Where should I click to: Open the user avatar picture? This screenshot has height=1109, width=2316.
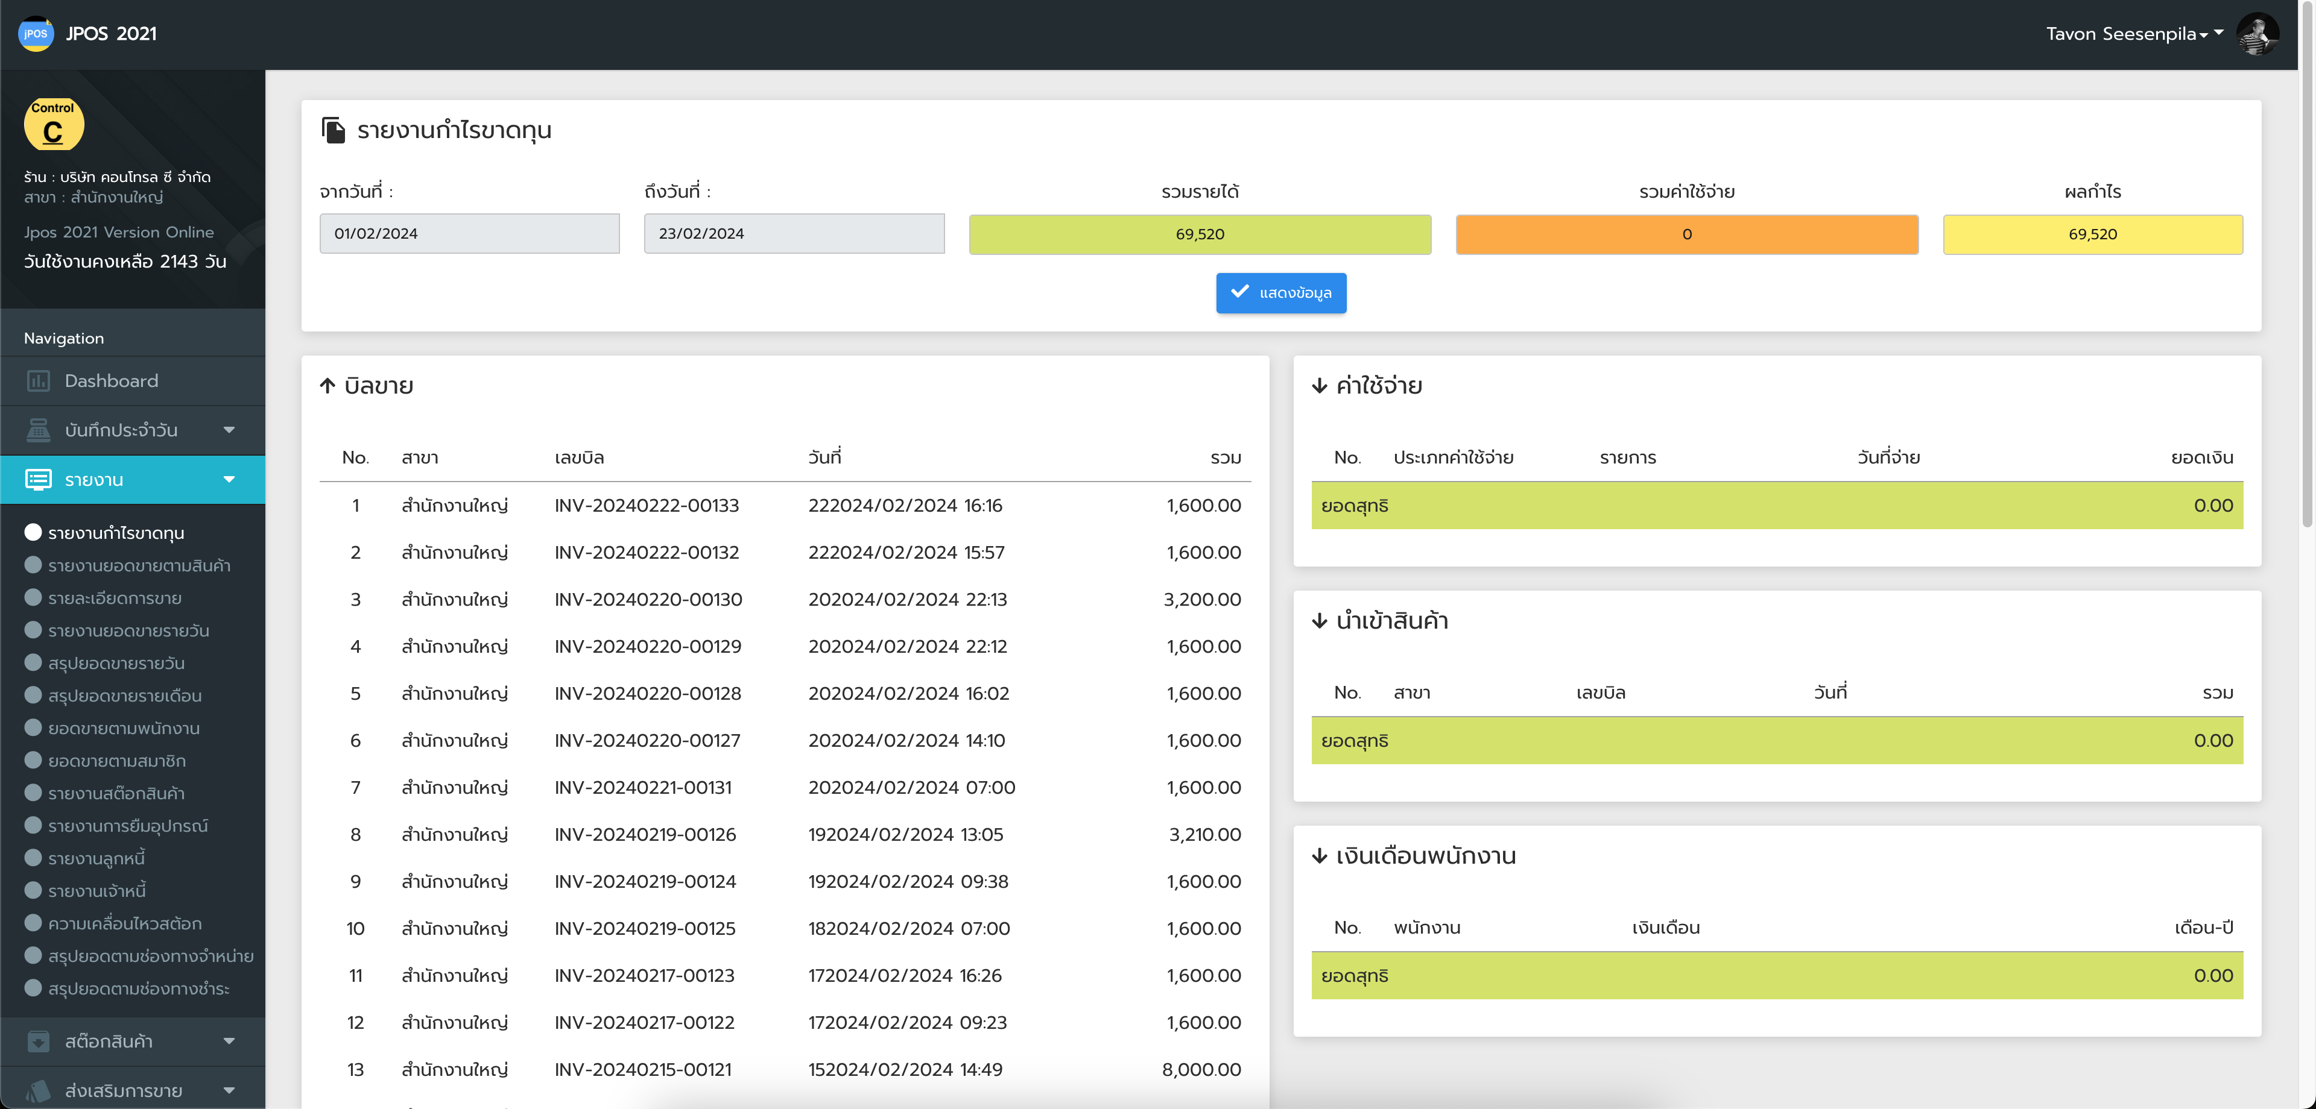pyautogui.click(x=2257, y=33)
